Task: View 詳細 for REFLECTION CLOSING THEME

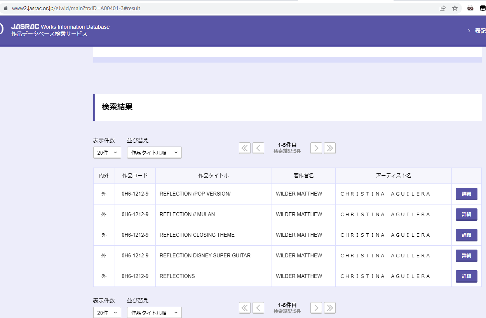Action: coord(466,235)
